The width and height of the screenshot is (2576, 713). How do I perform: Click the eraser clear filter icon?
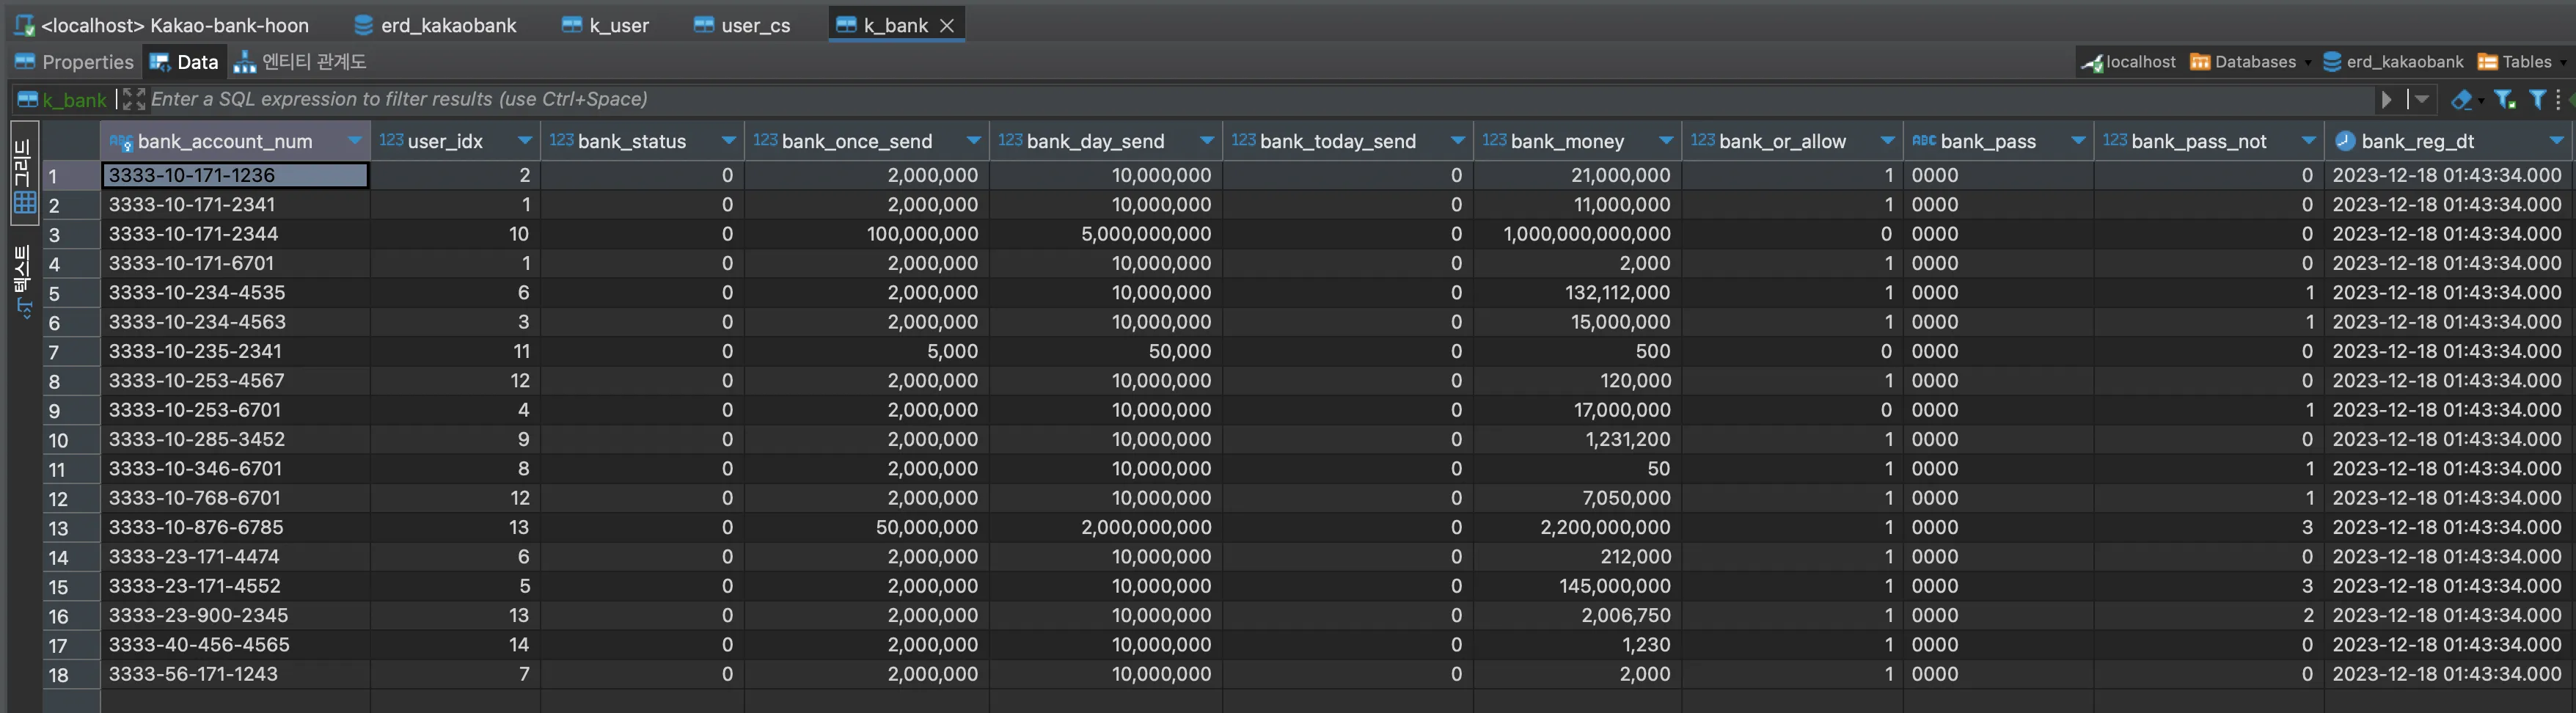pos(2461,99)
